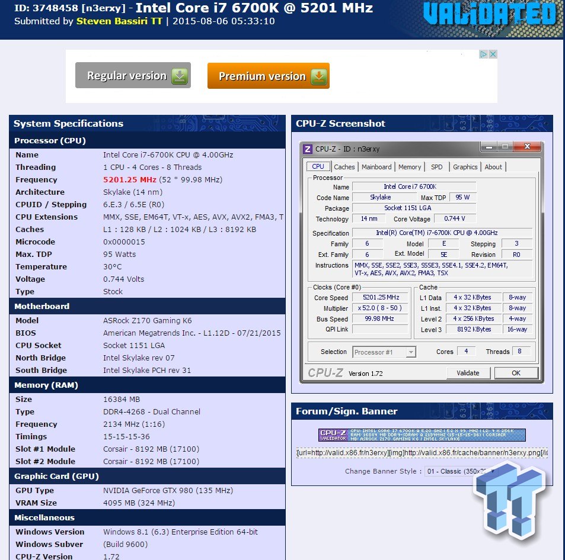Click the Premium version download button
The width and height of the screenshot is (565, 560).
click(x=269, y=76)
